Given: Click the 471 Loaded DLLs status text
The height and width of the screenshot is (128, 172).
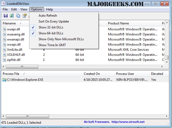Looking at the screenshot, I should (21, 123).
